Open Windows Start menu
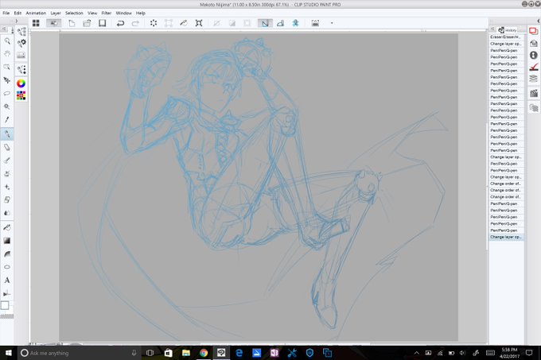Viewport: 541px width, 360px height. coord(8,353)
